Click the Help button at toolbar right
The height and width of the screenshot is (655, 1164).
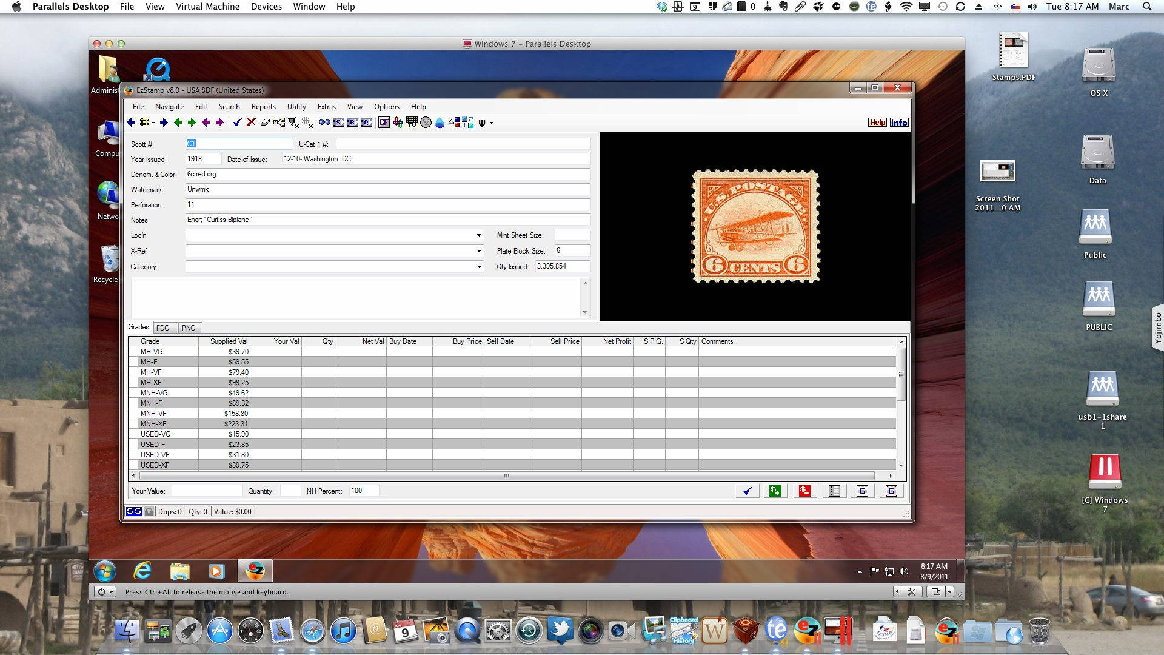coord(877,123)
